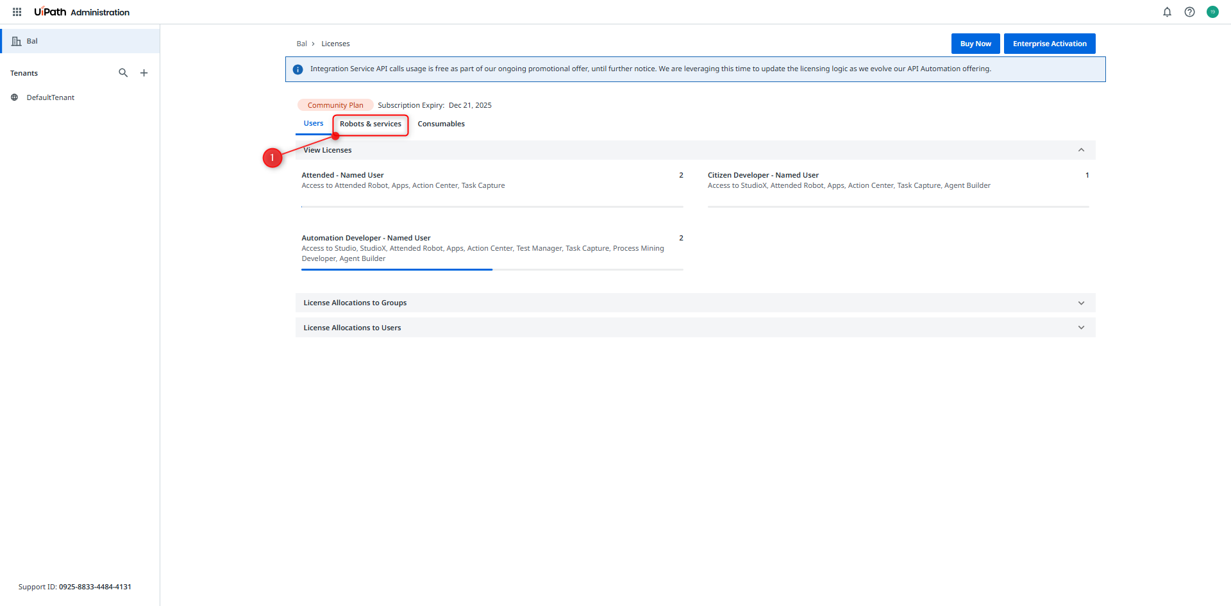Expand License Allocations to Users
Screen dimensions: 1231x606
pyautogui.click(x=1081, y=328)
